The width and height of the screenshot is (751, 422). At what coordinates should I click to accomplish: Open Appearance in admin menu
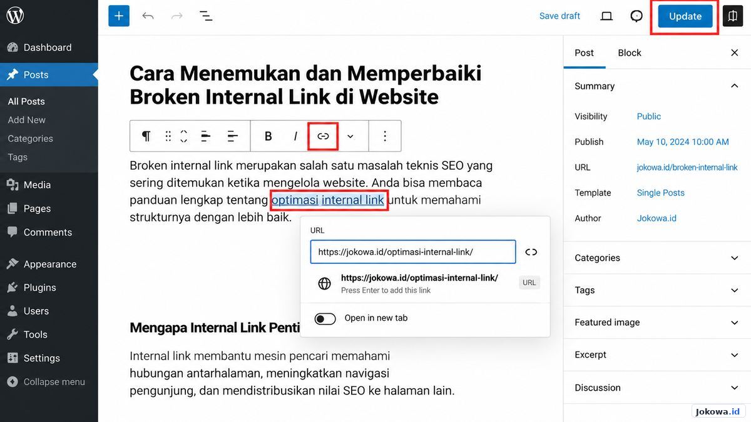pyautogui.click(x=49, y=264)
